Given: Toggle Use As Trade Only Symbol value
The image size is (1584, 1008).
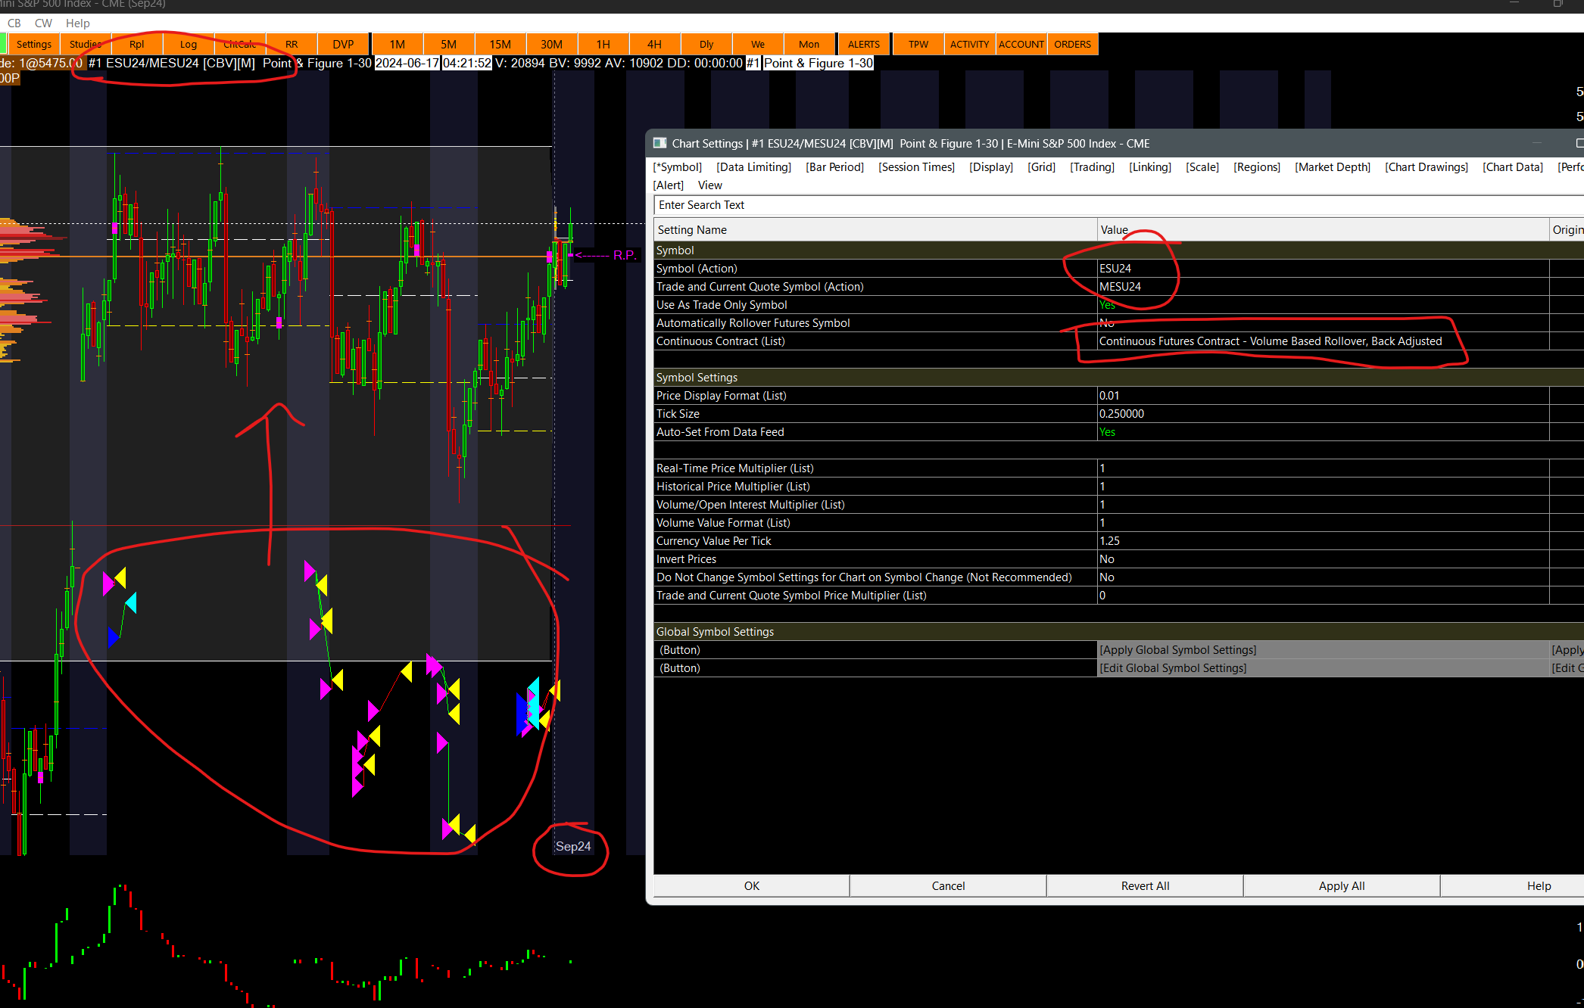Looking at the screenshot, I should (1107, 305).
